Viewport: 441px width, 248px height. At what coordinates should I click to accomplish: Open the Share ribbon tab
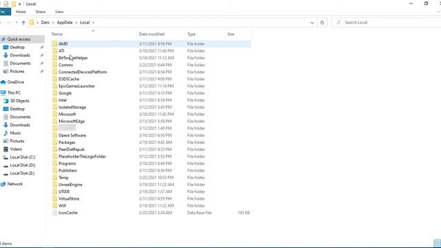41,12
